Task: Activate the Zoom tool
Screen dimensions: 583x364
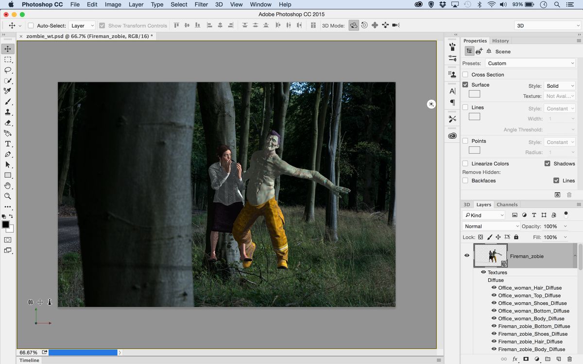Action: (7, 196)
